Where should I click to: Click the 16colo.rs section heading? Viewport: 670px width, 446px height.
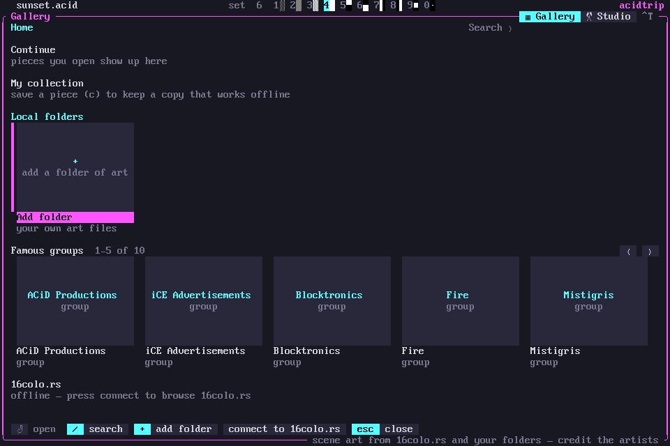[x=36, y=385]
